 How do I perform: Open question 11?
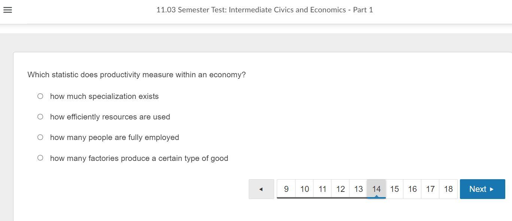point(322,189)
